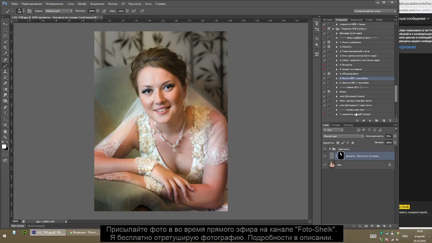Click the foreground color swatch
Screen dimensions: 432x243
tap(4, 146)
